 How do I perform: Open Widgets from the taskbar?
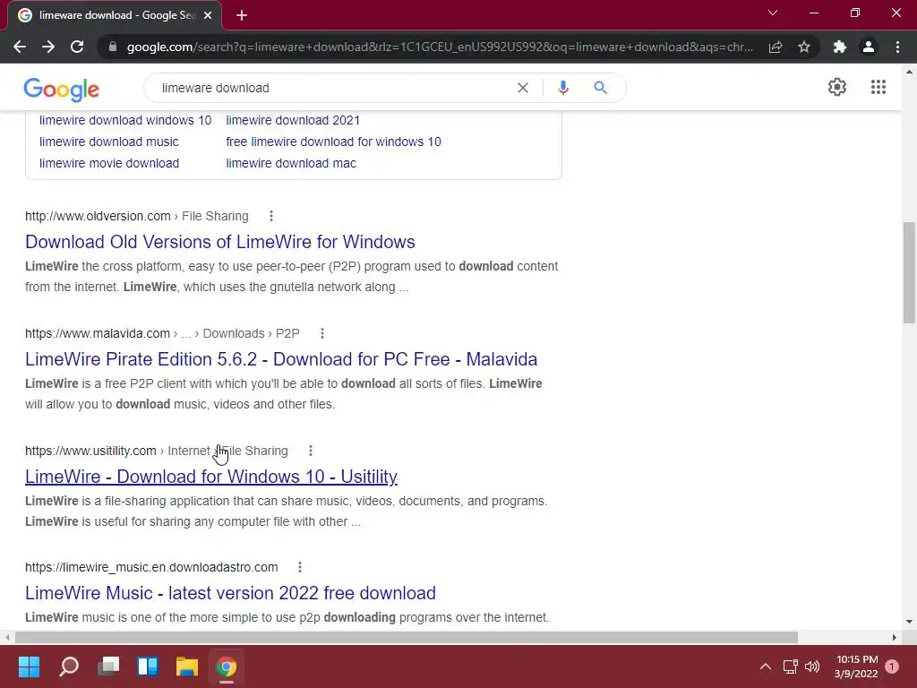(x=148, y=666)
